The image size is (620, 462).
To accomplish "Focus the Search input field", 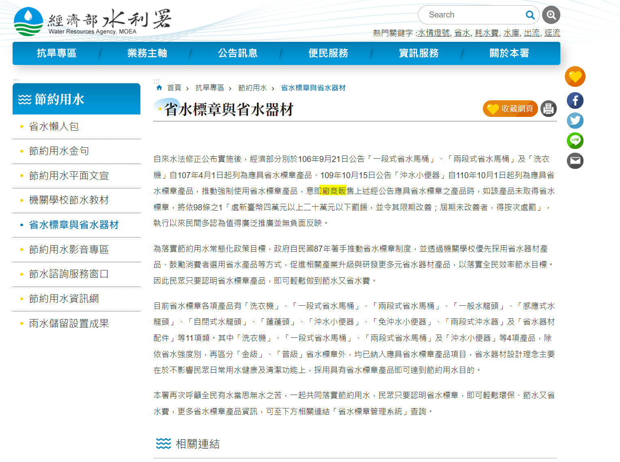I will (x=473, y=15).
